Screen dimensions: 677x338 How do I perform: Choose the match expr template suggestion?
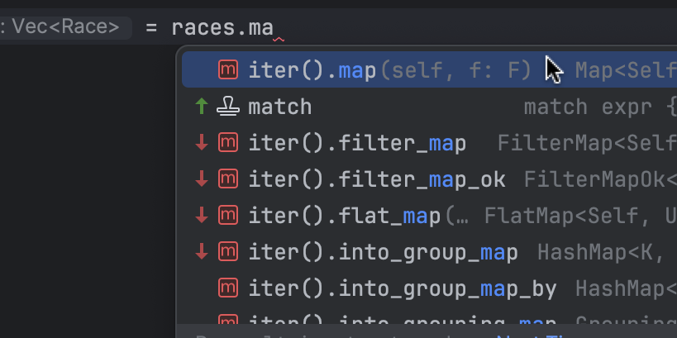[280, 107]
